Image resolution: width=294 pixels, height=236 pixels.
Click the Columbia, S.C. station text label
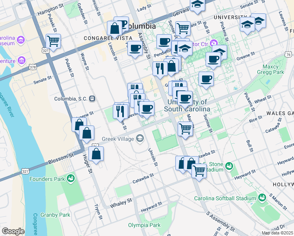71,99
